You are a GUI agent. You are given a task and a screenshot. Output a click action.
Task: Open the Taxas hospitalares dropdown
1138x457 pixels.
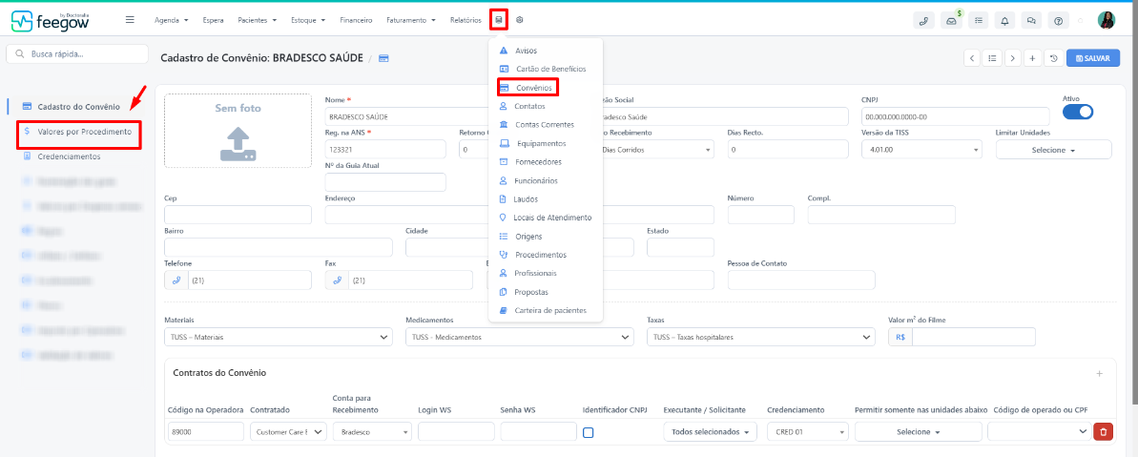[x=760, y=338]
